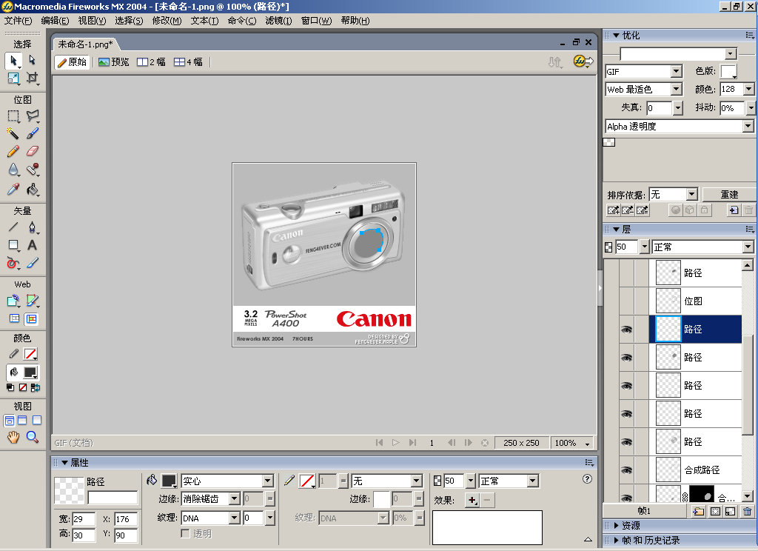Open the 滤镜 menu
Screen dimensions: 758x551
[278, 21]
